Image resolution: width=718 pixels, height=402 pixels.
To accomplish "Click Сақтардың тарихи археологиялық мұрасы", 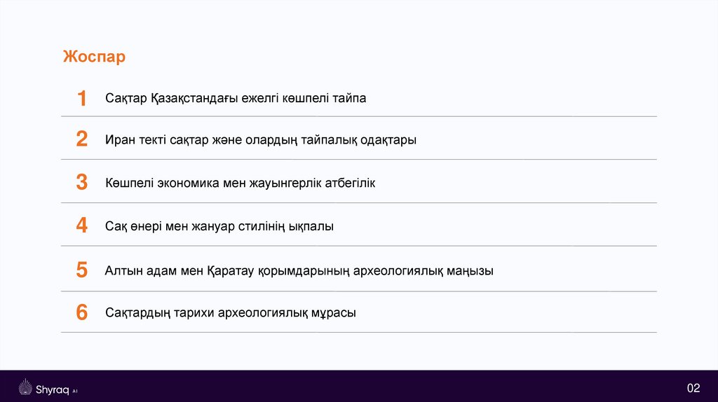I will [231, 312].
